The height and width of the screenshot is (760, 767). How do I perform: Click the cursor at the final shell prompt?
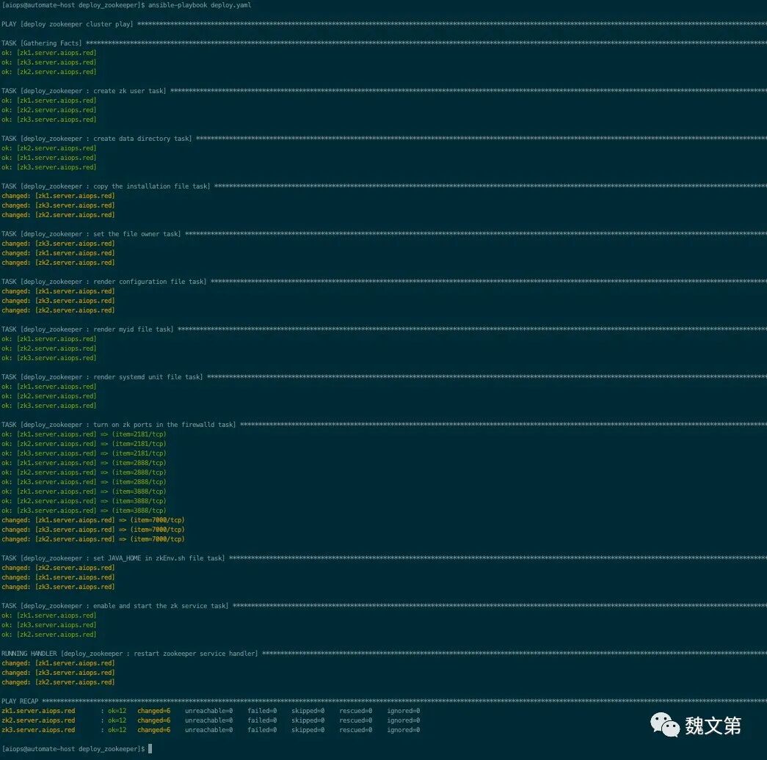point(150,749)
